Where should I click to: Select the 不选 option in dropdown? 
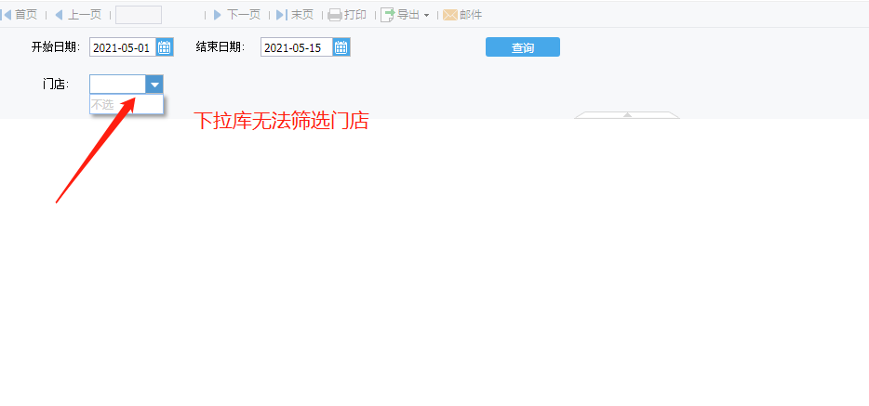coord(127,105)
